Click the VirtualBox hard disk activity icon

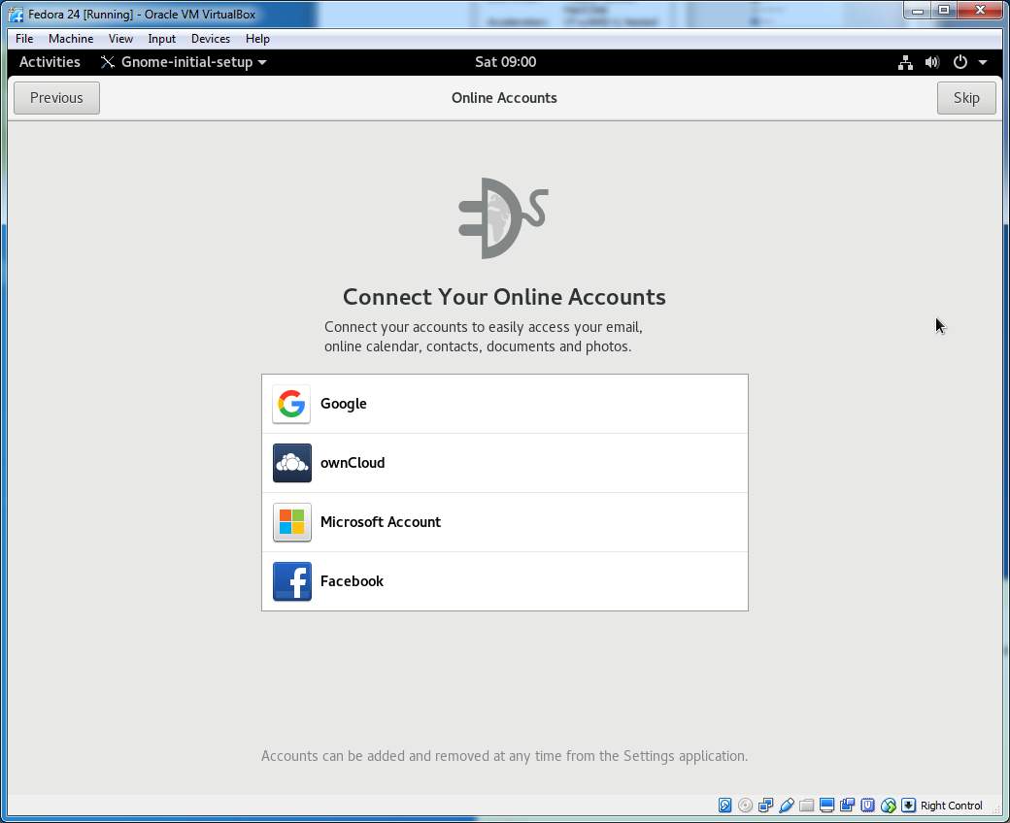tap(724, 806)
